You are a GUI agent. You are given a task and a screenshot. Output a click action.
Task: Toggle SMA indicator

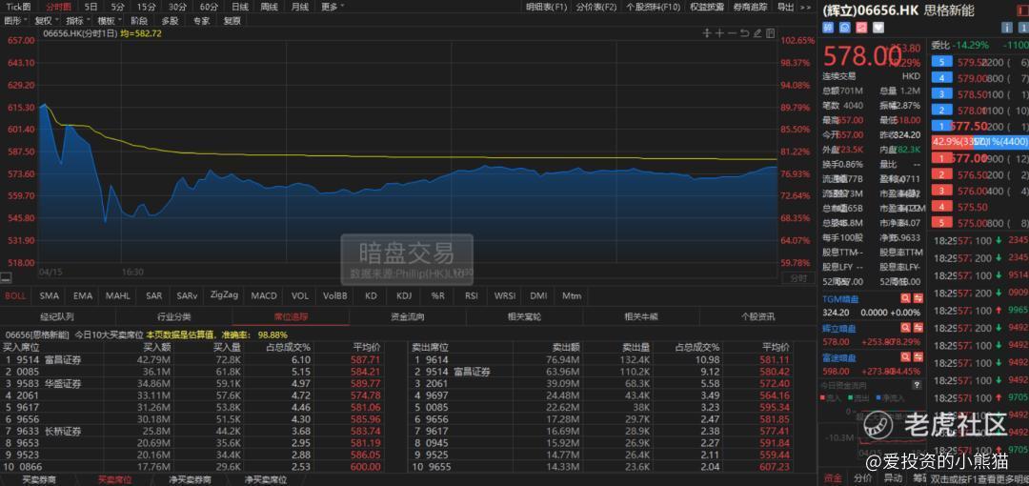click(x=50, y=295)
